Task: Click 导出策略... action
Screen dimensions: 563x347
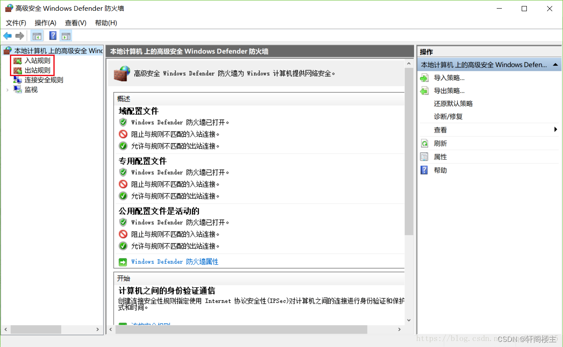Action: point(449,91)
